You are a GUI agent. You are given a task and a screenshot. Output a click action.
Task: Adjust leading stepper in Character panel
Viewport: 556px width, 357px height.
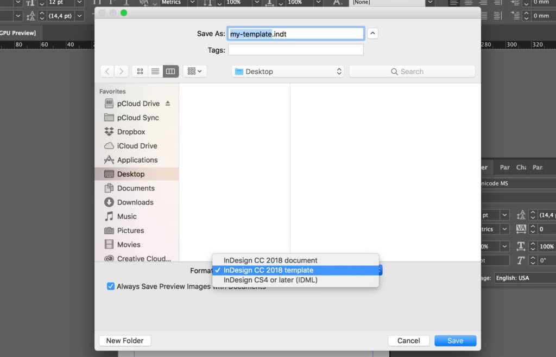533,215
